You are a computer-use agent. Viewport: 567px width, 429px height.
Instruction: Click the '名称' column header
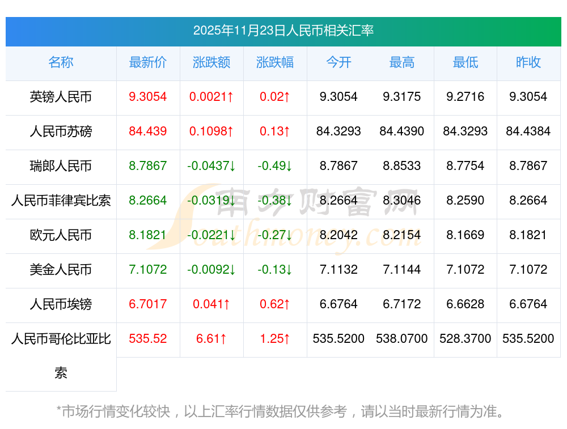(x=61, y=62)
